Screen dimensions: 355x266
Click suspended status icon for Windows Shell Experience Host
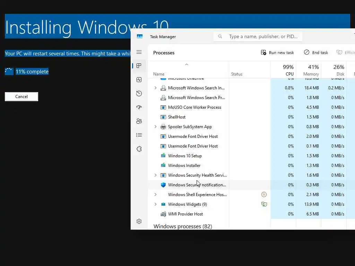264,195
